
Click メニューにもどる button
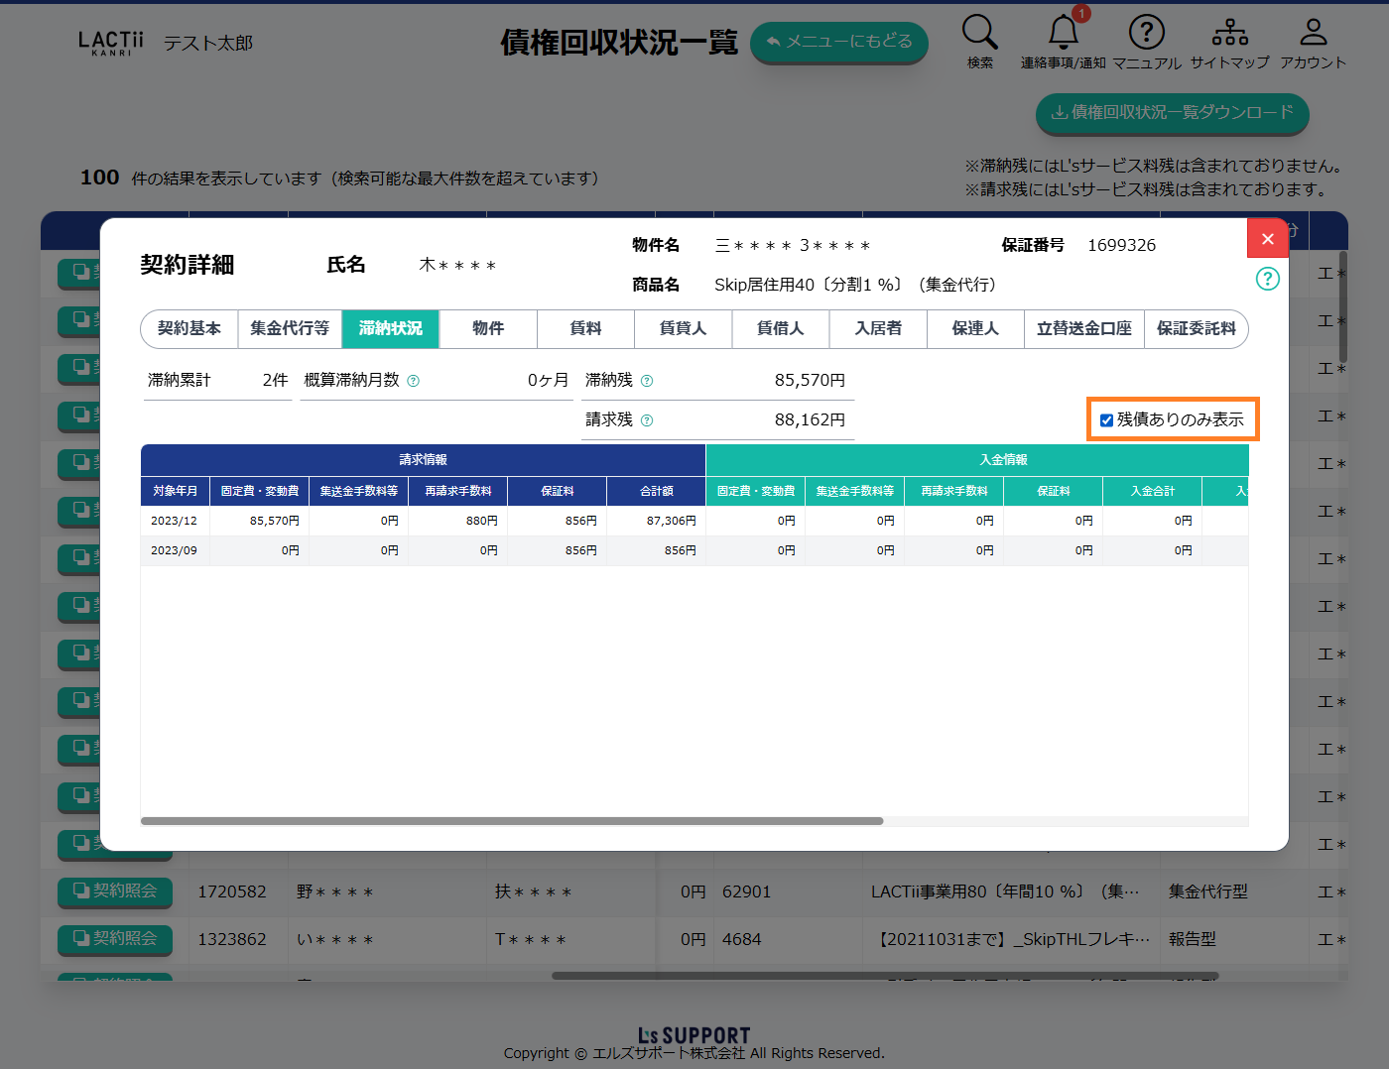point(838,42)
